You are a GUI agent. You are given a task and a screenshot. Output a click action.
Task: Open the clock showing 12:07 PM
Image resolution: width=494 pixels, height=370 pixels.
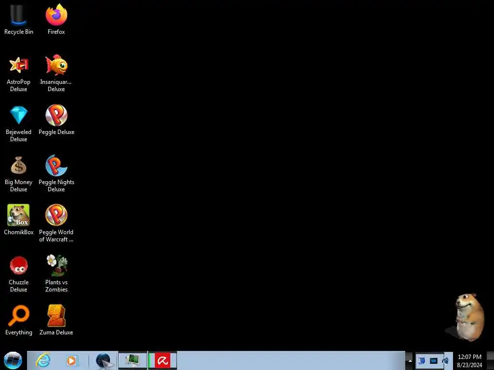469,360
